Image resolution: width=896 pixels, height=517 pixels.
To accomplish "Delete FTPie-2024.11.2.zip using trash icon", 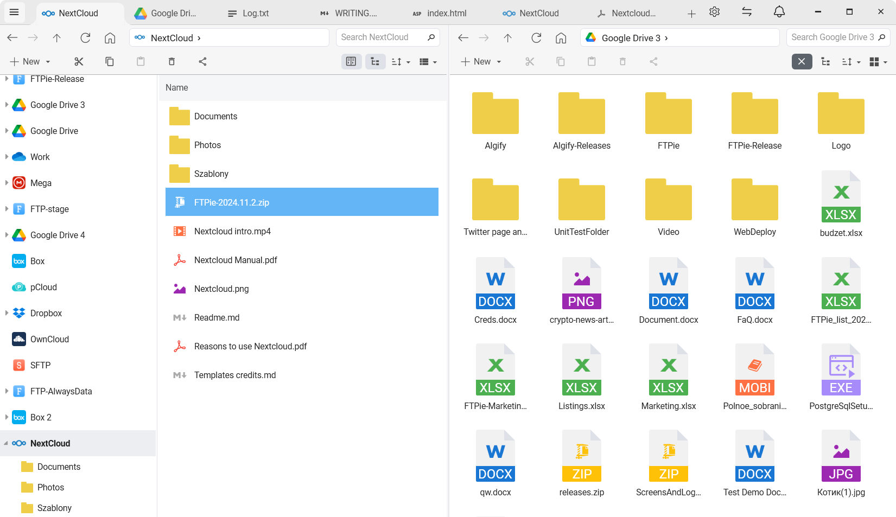I will click(171, 61).
